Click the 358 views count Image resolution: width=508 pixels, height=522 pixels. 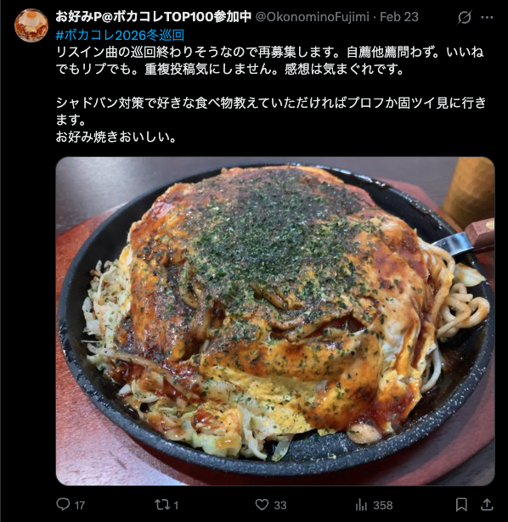click(x=383, y=505)
